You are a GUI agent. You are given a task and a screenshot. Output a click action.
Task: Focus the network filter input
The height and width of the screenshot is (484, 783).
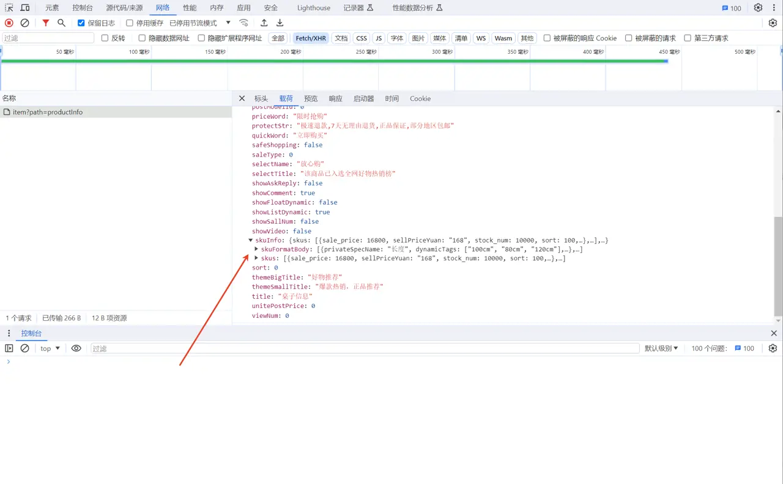48,38
